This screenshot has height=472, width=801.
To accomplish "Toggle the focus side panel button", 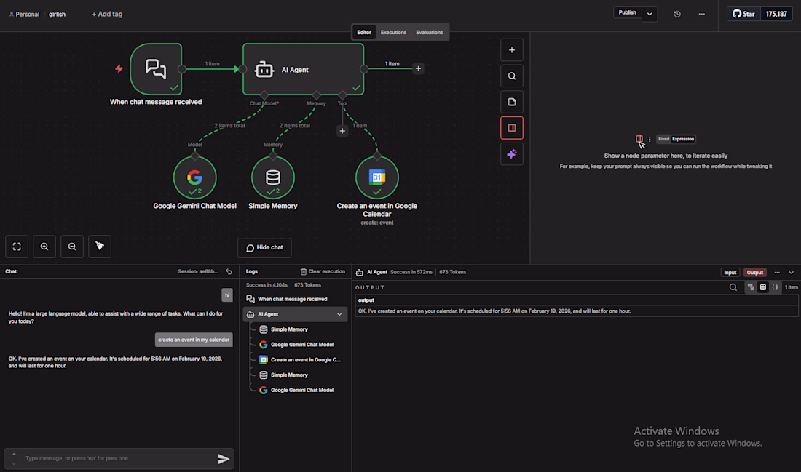I will click(x=512, y=128).
